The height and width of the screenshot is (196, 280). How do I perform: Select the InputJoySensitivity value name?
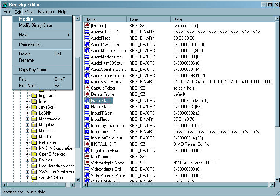tap(107, 138)
